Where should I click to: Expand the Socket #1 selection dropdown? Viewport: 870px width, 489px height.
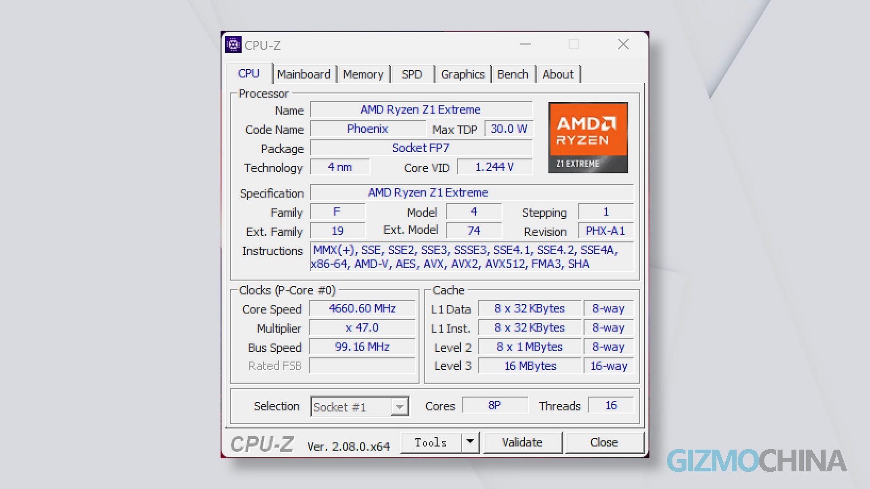(x=399, y=407)
